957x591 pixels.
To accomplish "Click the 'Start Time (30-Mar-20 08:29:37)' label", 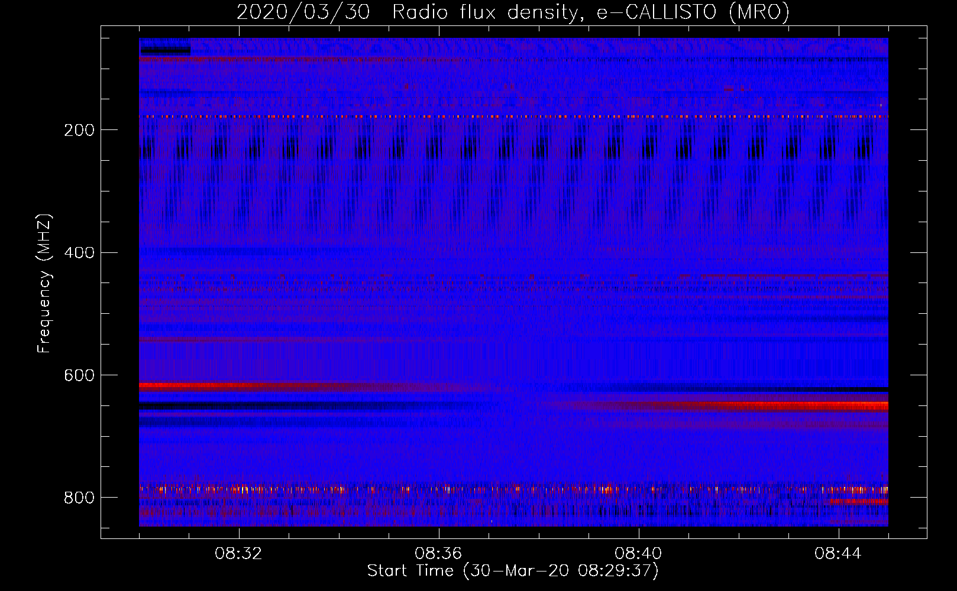I will 513,571.
